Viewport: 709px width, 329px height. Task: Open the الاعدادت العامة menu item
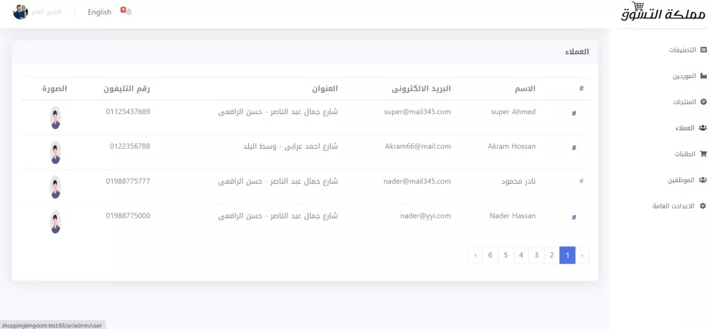[x=674, y=206]
